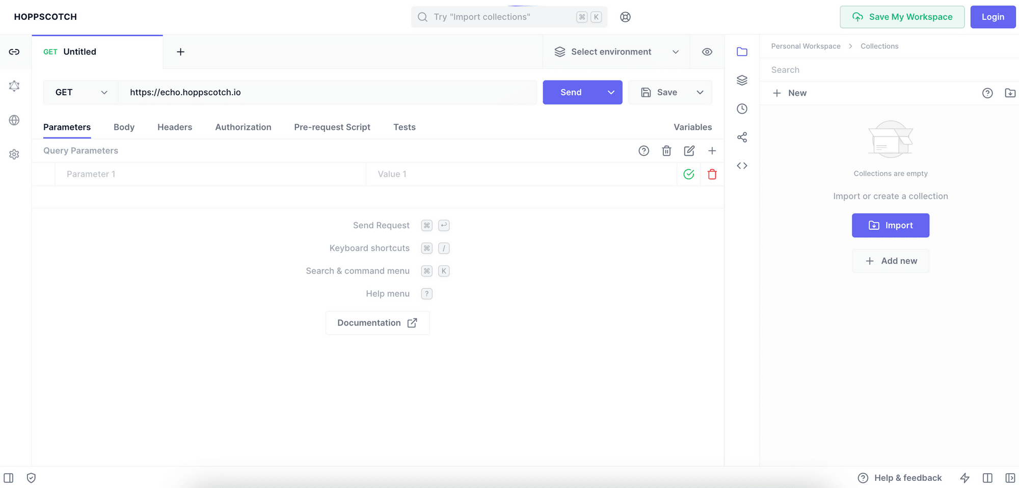Image resolution: width=1019 pixels, height=488 pixels.
Task: Click the Save My Workspace button
Action: (902, 17)
